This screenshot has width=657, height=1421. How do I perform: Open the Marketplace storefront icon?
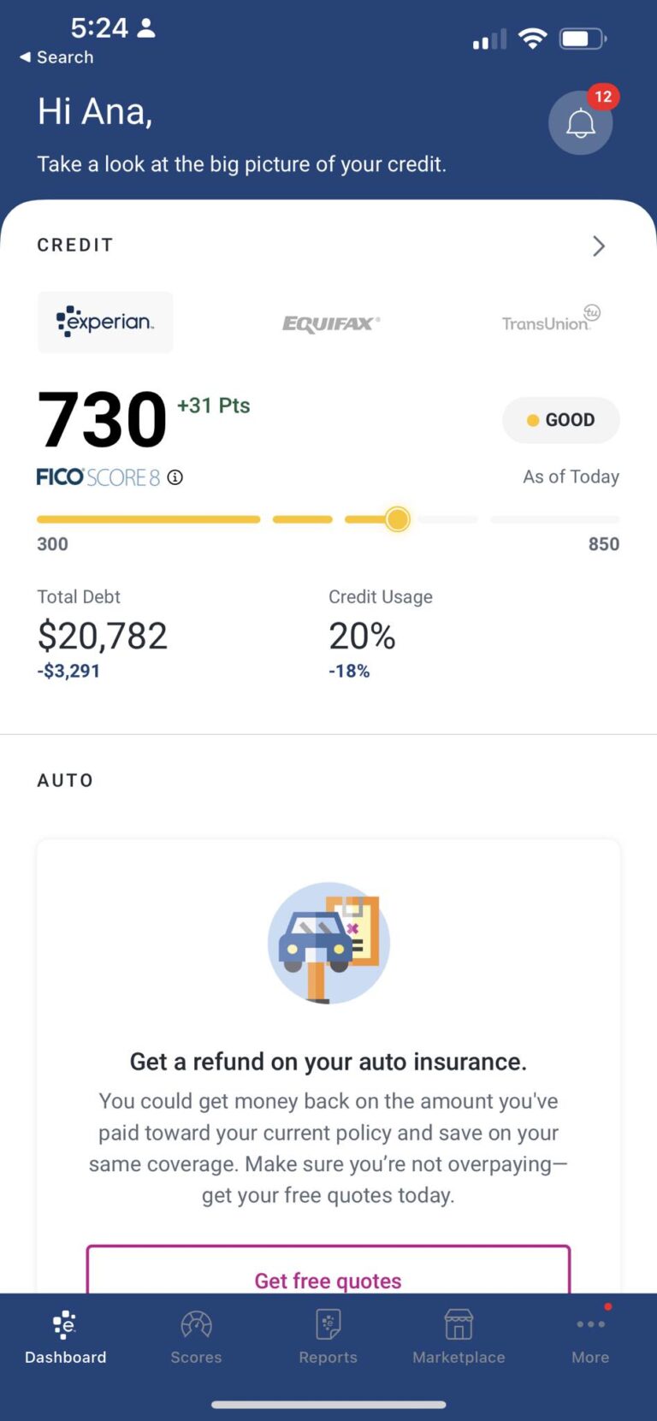(x=459, y=1325)
